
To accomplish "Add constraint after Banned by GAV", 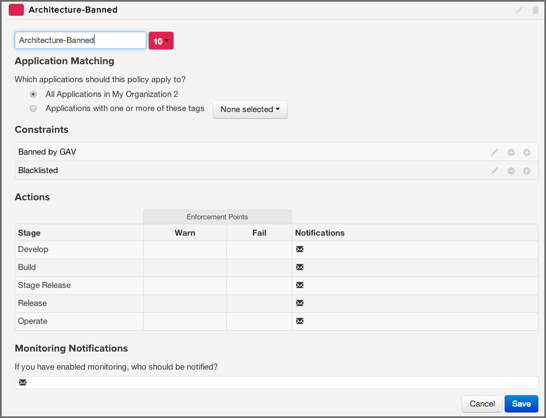I will click(527, 152).
